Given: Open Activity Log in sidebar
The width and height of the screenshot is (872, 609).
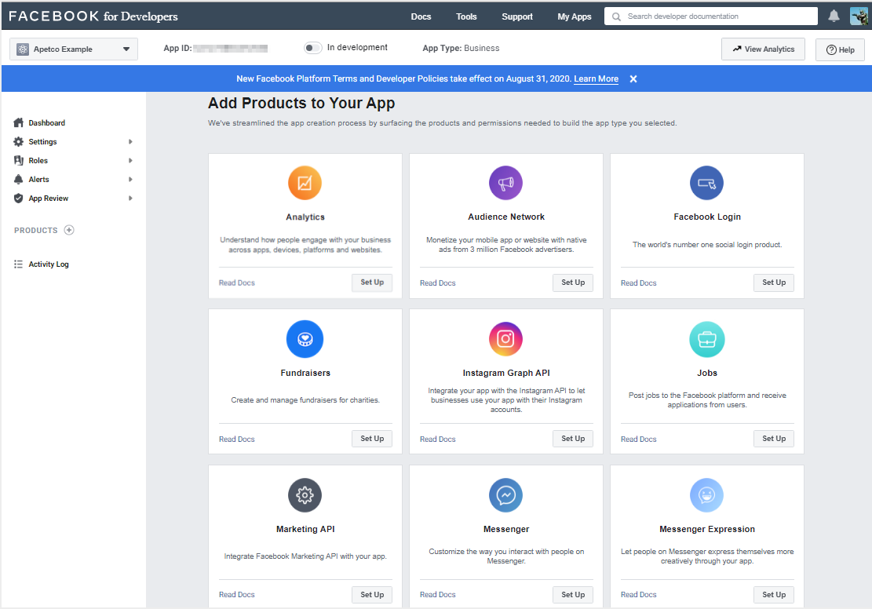Looking at the screenshot, I should [x=49, y=264].
